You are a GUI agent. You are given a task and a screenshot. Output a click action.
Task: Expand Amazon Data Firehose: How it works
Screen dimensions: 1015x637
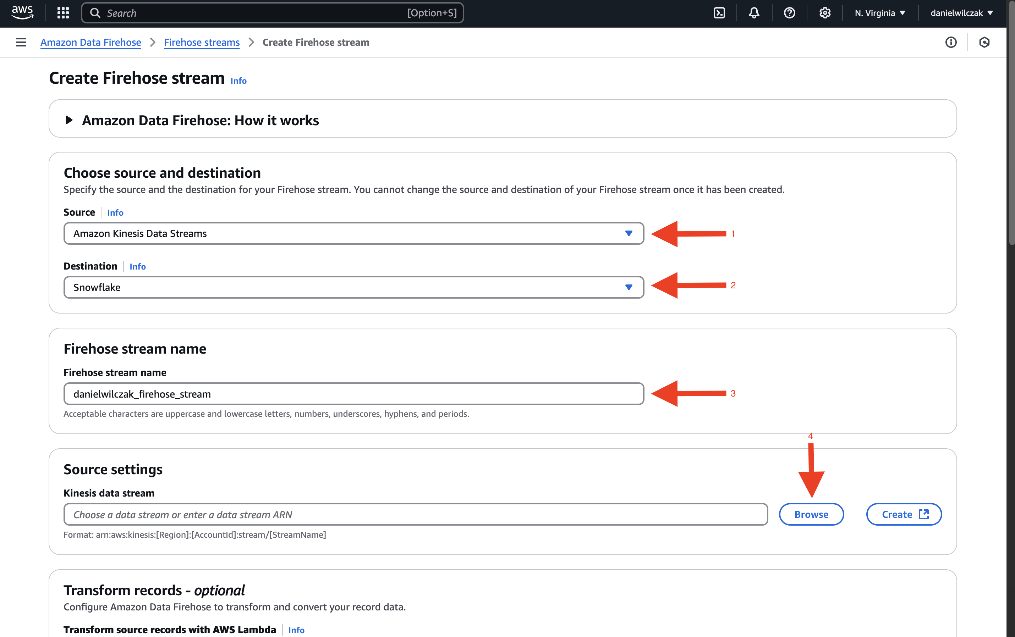[x=192, y=121]
